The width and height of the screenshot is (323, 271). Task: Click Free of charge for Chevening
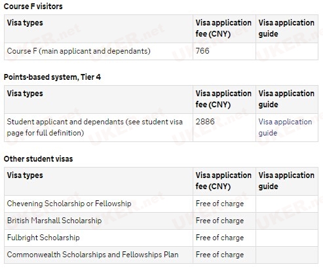(219, 204)
